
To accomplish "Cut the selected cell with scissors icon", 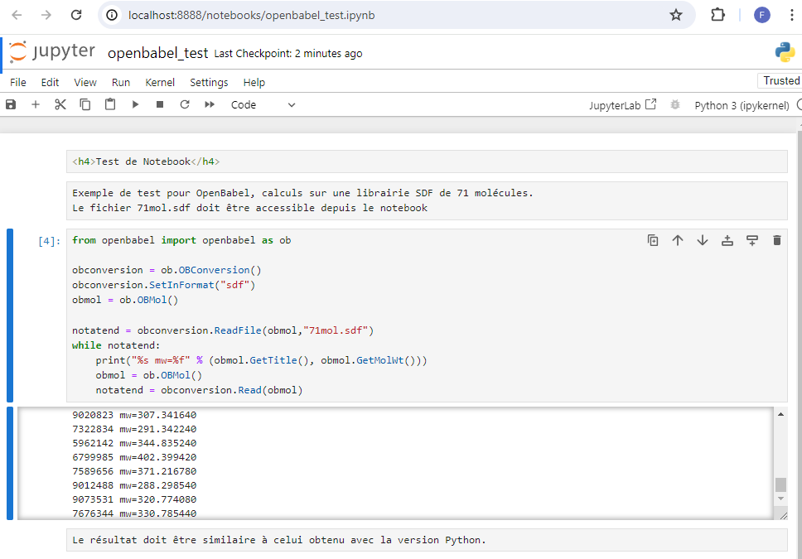I will click(60, 104).
